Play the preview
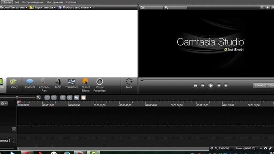Screen dimensions: 274x154 click(211, 86)
